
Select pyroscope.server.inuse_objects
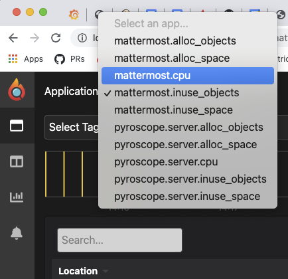tap(188, 179)
